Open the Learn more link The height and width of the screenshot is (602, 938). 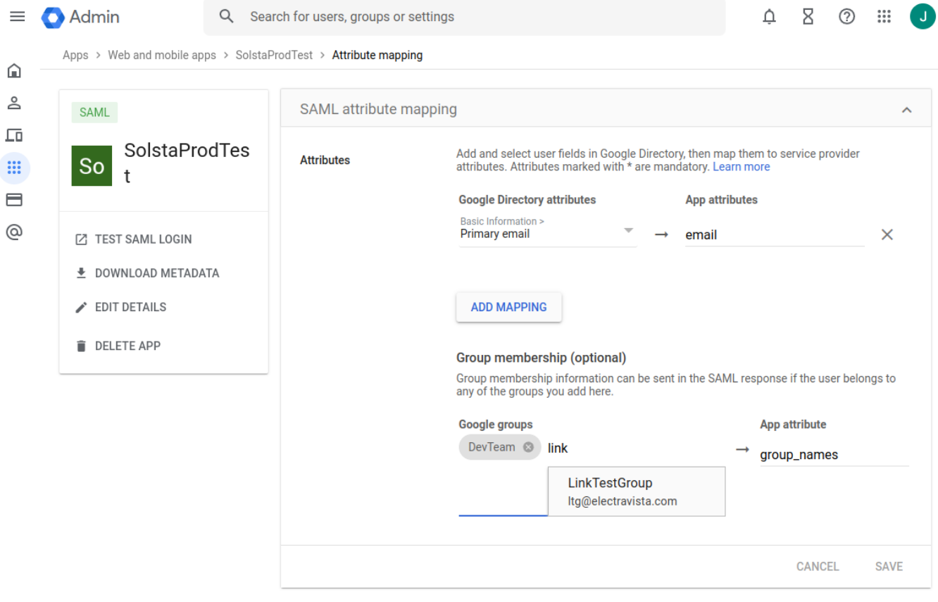741,167
